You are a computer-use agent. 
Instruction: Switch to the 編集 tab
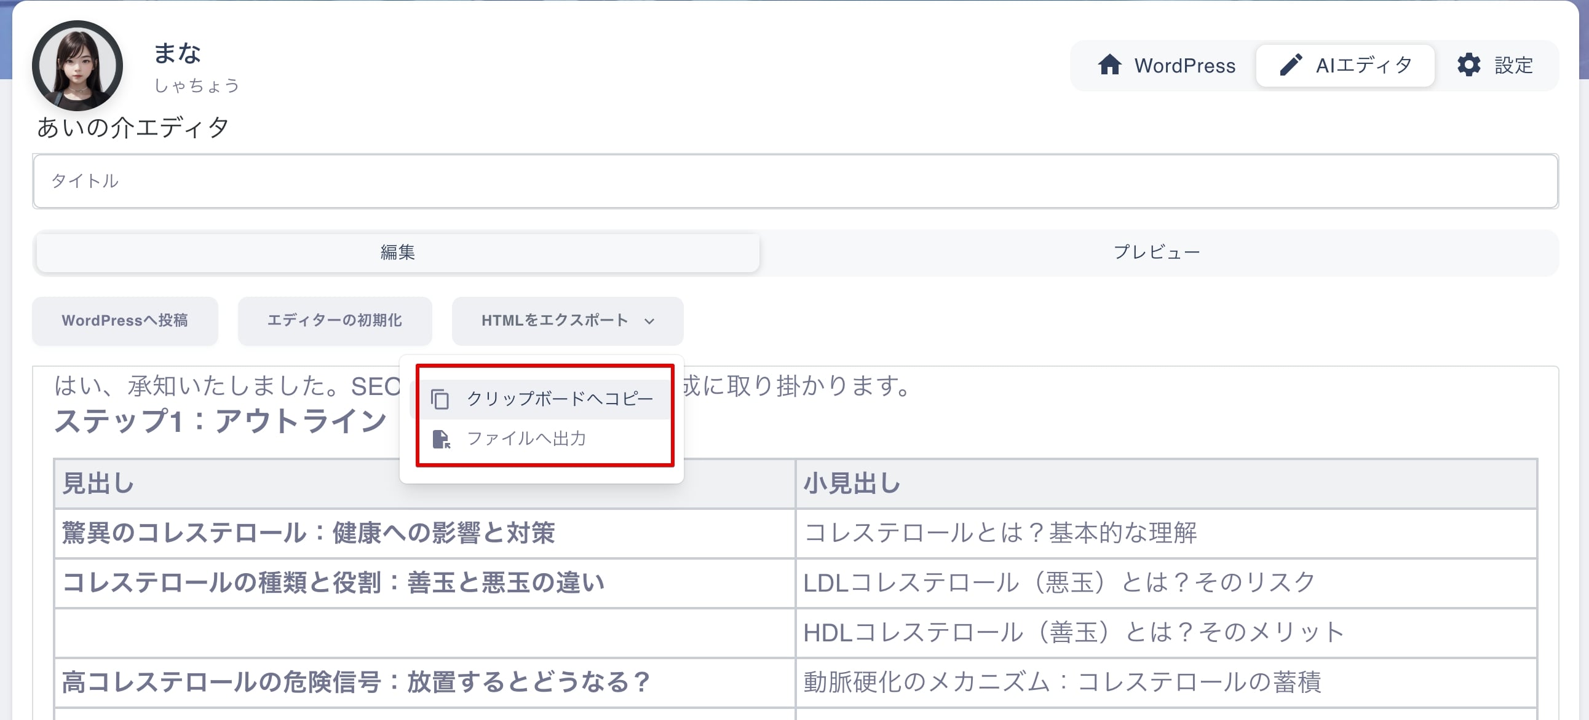pos(398,252)
